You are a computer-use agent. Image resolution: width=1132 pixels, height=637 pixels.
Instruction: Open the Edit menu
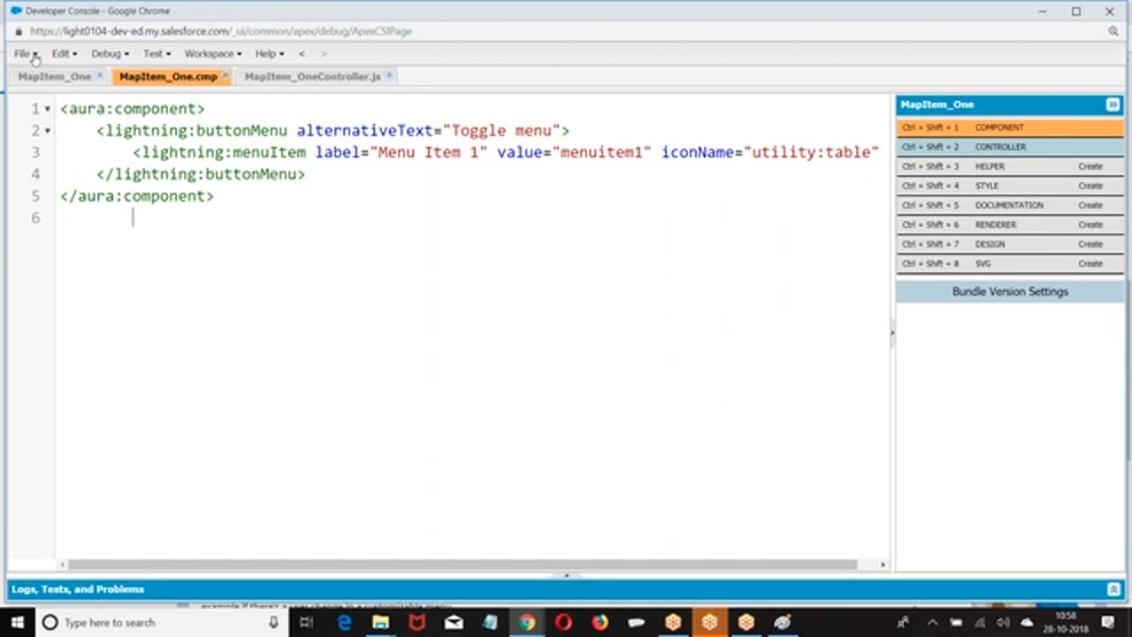pyautogui.click(x=64, y=54)
